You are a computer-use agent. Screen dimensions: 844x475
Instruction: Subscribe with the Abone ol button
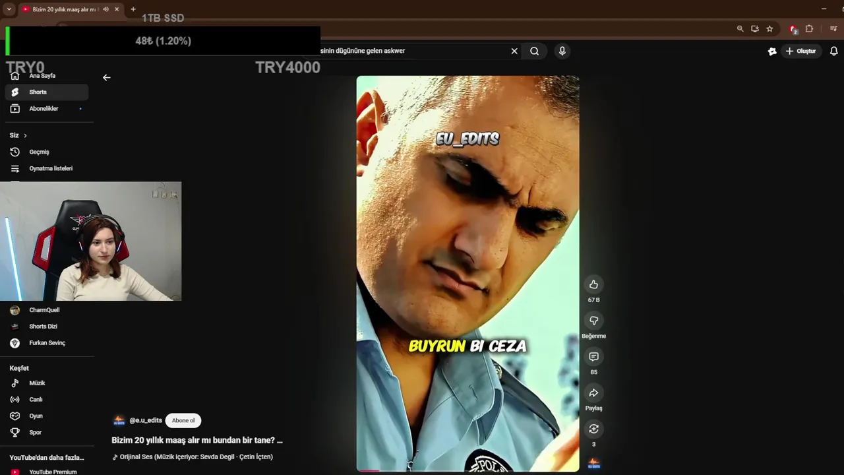click(x=183, y=420)
